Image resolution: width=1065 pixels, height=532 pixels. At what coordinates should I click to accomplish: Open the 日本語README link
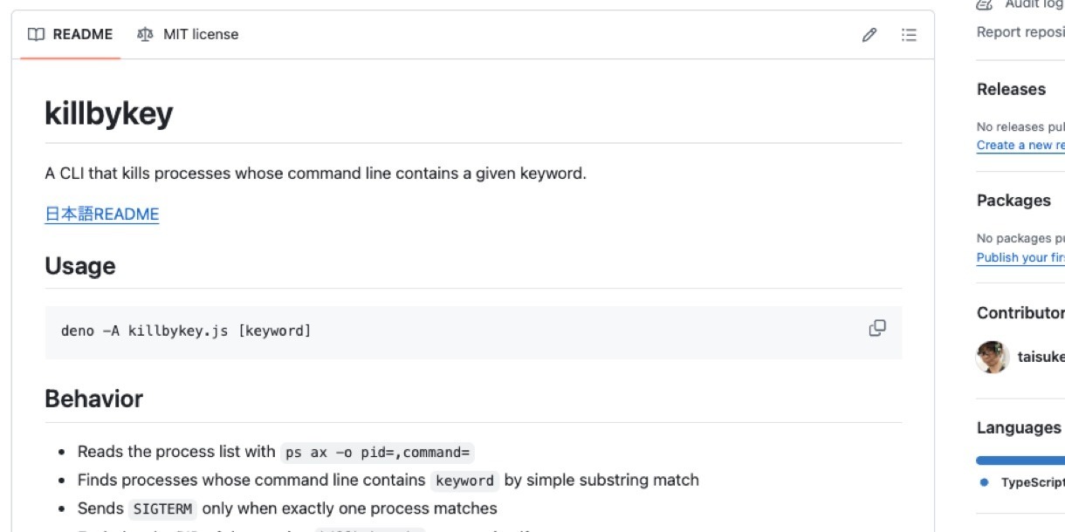point(102,215)
